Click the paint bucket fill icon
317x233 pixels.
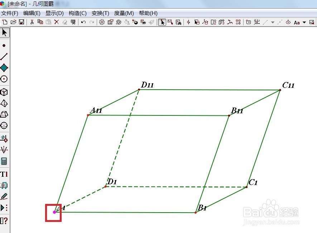tap(127, 22)
